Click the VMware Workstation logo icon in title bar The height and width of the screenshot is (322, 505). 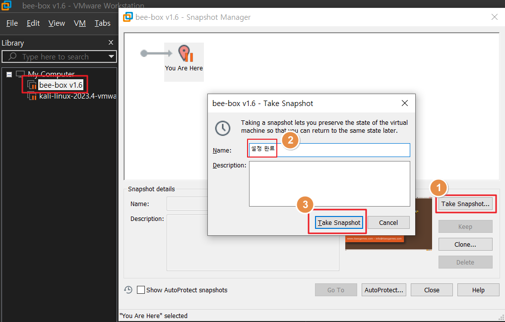click(x=6, y=5)
